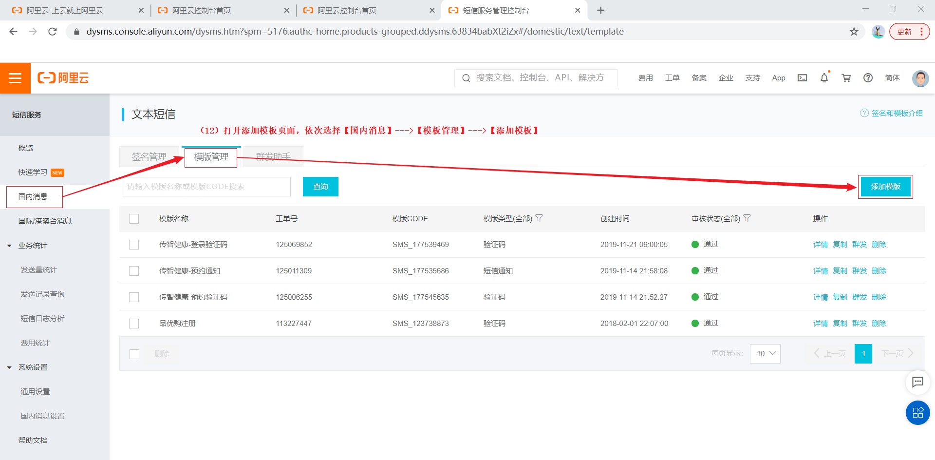Collapse the 业务统计 section

pos(9,246)
